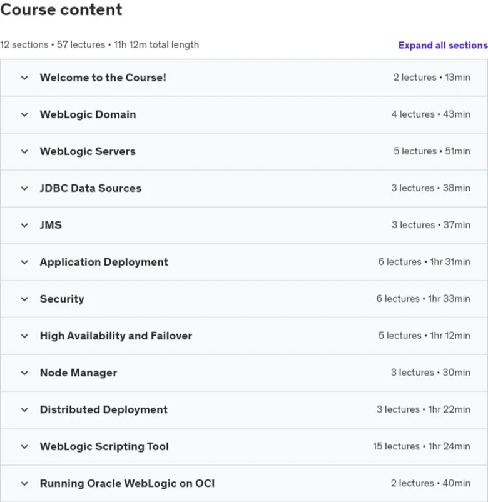Screen dimensions: 488x502
Task: Expand chevron beside Node Manager
Action: 24,373
